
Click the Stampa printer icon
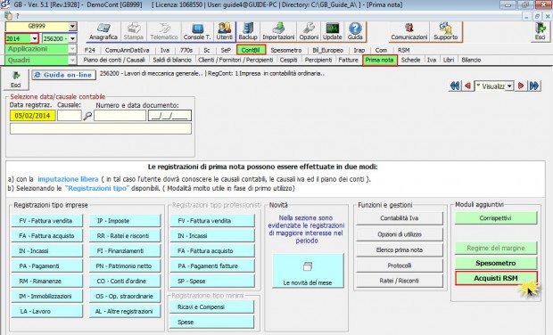coord(133,31)
